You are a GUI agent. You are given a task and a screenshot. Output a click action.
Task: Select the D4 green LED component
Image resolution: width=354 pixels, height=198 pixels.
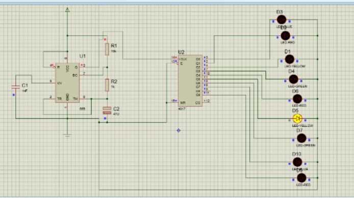tap(293, 79)
